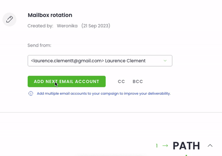Collapse the PATH section with up chevron

pyautogui.click(x=210, y=146)
